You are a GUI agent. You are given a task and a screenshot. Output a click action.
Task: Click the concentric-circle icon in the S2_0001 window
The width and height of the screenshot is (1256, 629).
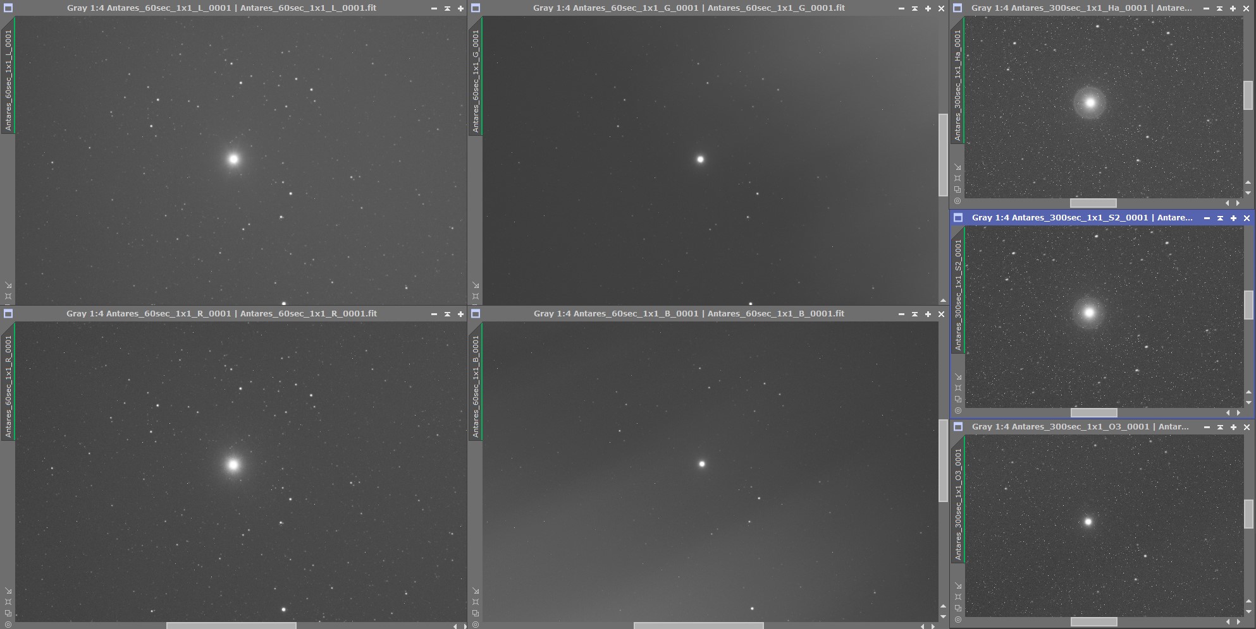point(958,410)
